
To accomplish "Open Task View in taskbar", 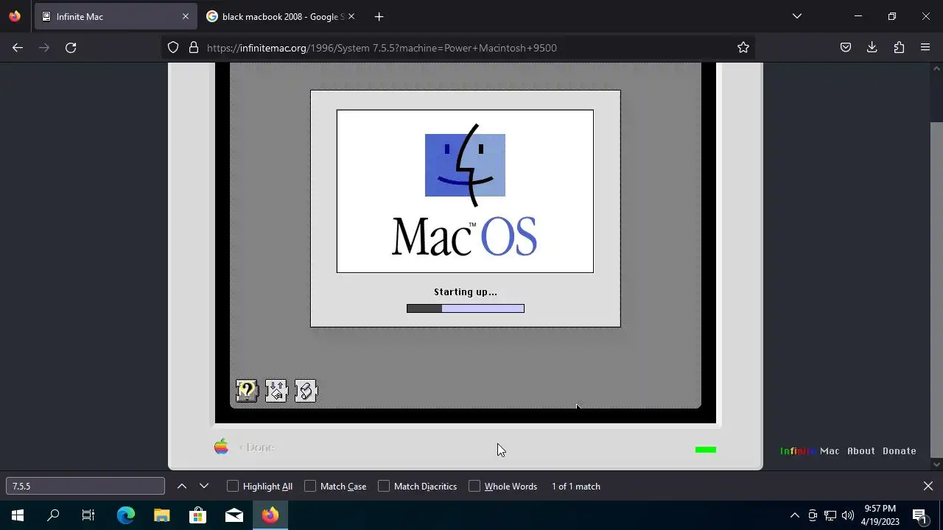I will (x=88, y=515).
